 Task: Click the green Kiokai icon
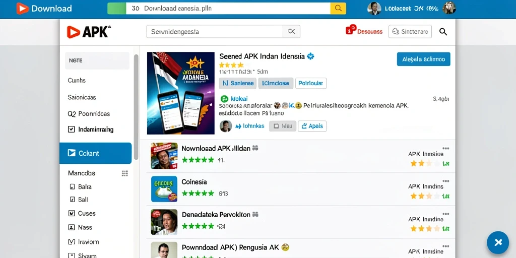(x=224, y=99)
